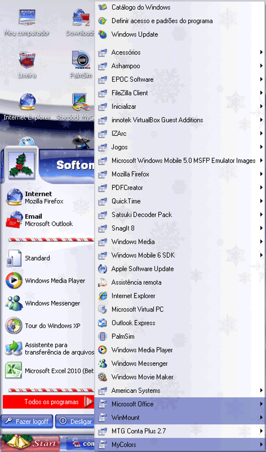Launch Microsoft Virtual PC
This screenshot has height=452, width=266.
[x=180, y=309]
